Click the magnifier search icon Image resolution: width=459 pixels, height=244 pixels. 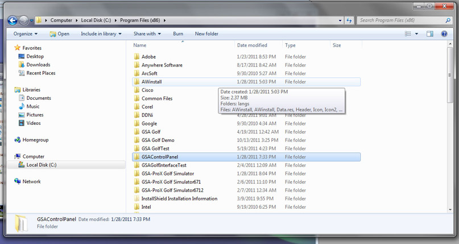[x=448, y=20]
